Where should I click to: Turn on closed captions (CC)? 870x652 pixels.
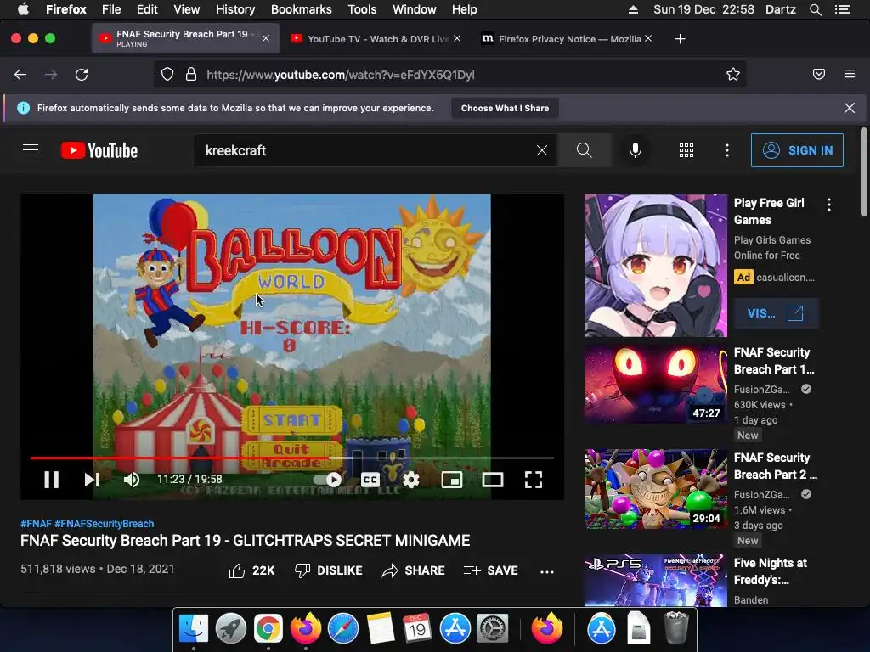(x=370, y=480)
